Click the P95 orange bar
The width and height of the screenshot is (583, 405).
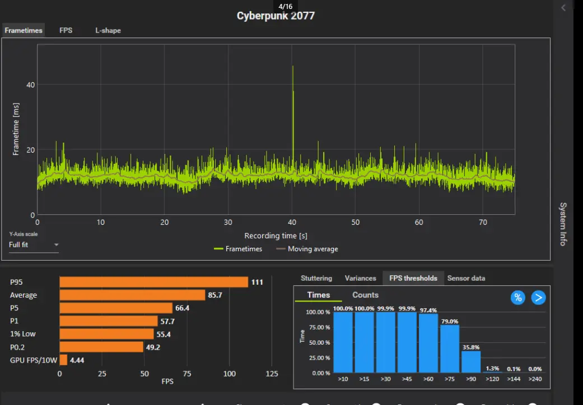[x=153, y=282]
